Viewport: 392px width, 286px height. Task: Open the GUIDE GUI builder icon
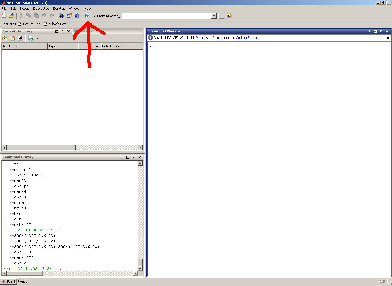coord(69,16)
